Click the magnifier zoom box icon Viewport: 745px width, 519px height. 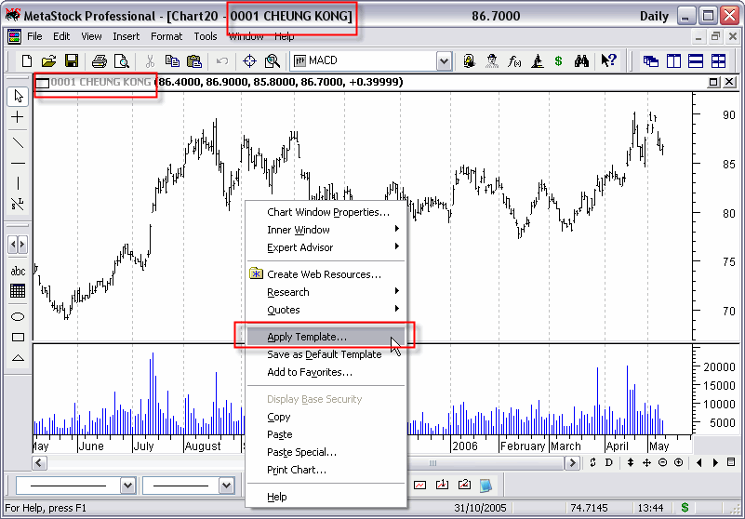(273, 60)
